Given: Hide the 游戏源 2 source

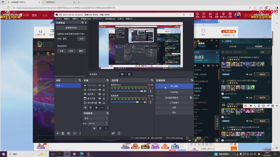Looking at the screenshot, I should point(100,94).
